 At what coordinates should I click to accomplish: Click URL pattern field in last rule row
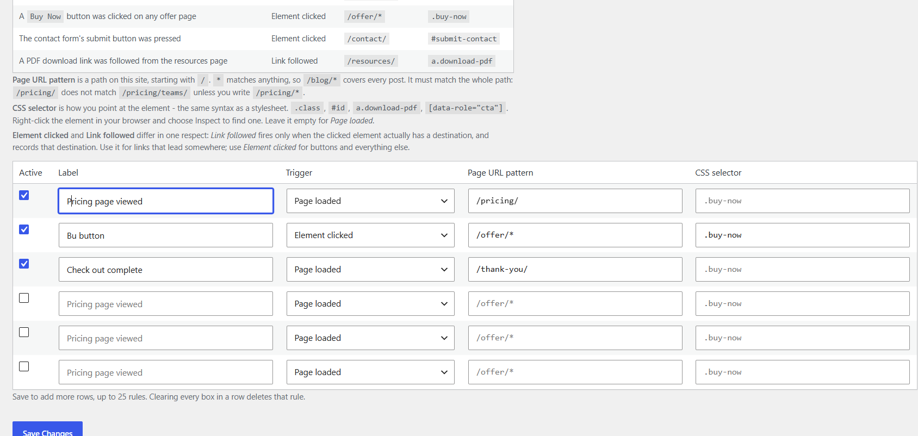575,372
